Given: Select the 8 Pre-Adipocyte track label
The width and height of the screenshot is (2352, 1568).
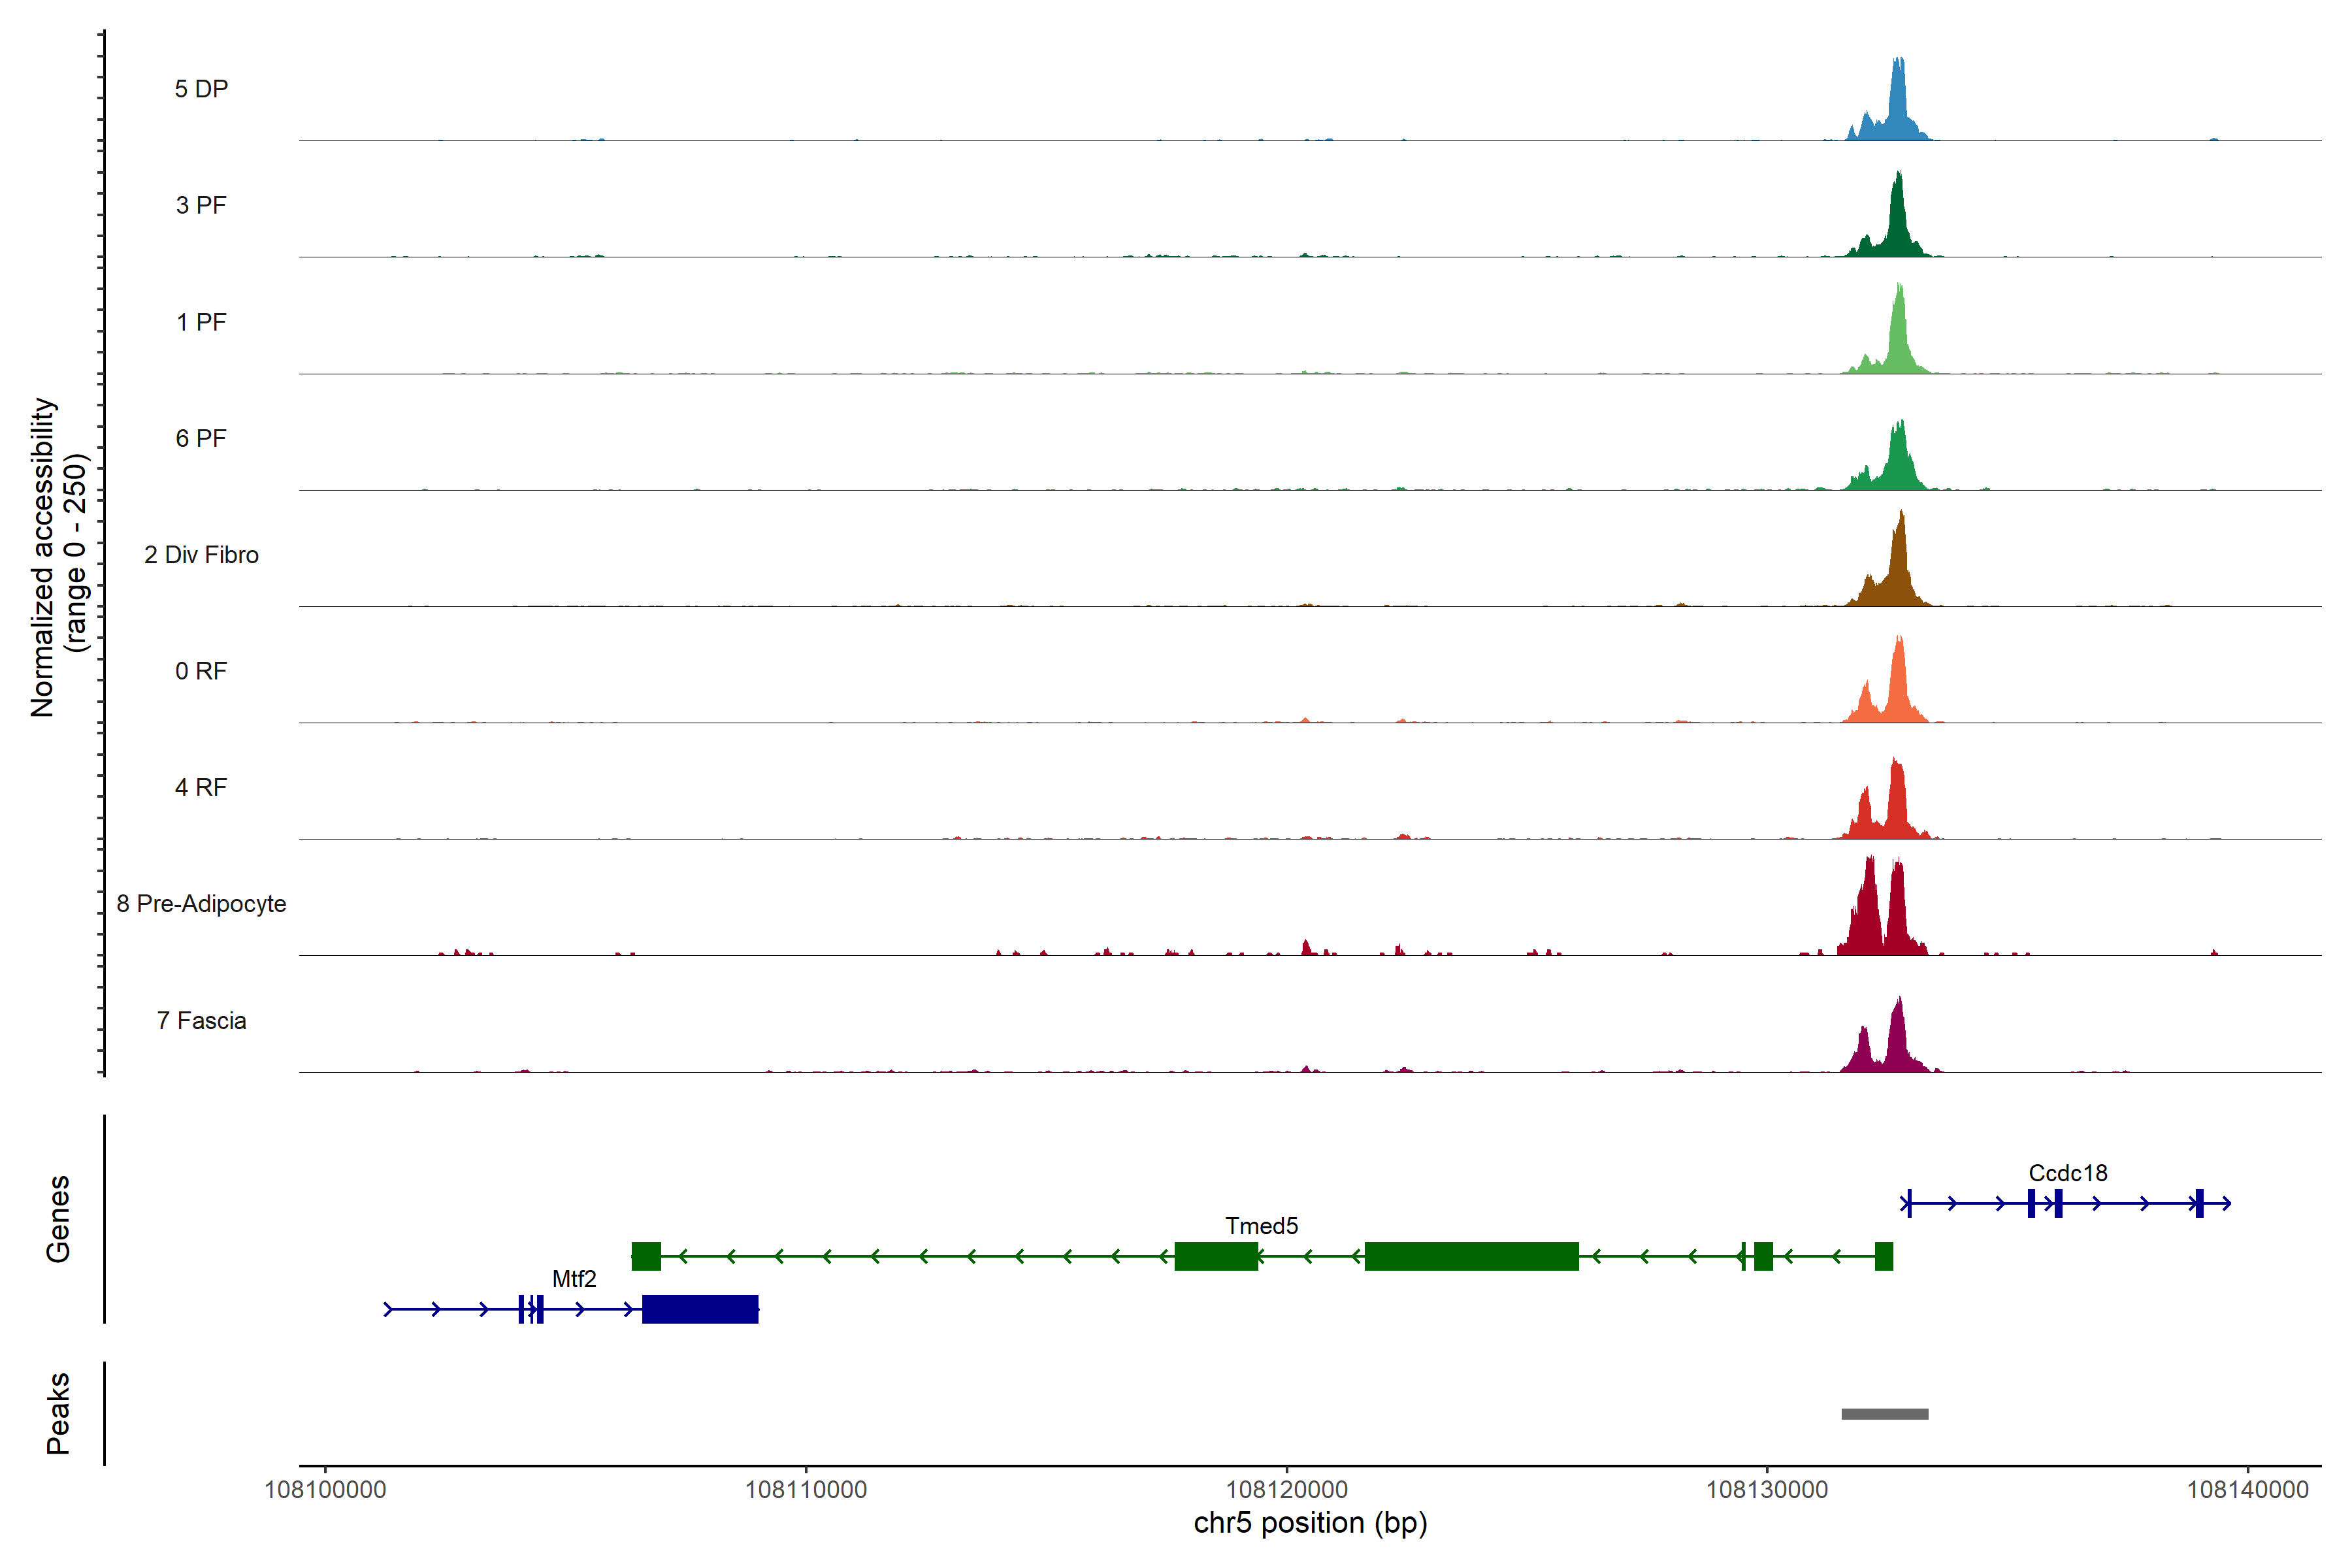Looking at the screenshot, I should [201, 904].
